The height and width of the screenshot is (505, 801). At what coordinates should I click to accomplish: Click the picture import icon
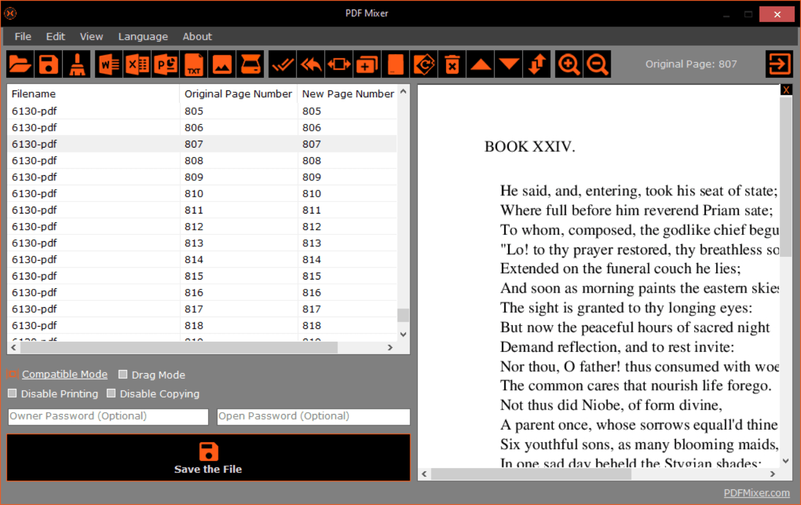click(222, 64)
